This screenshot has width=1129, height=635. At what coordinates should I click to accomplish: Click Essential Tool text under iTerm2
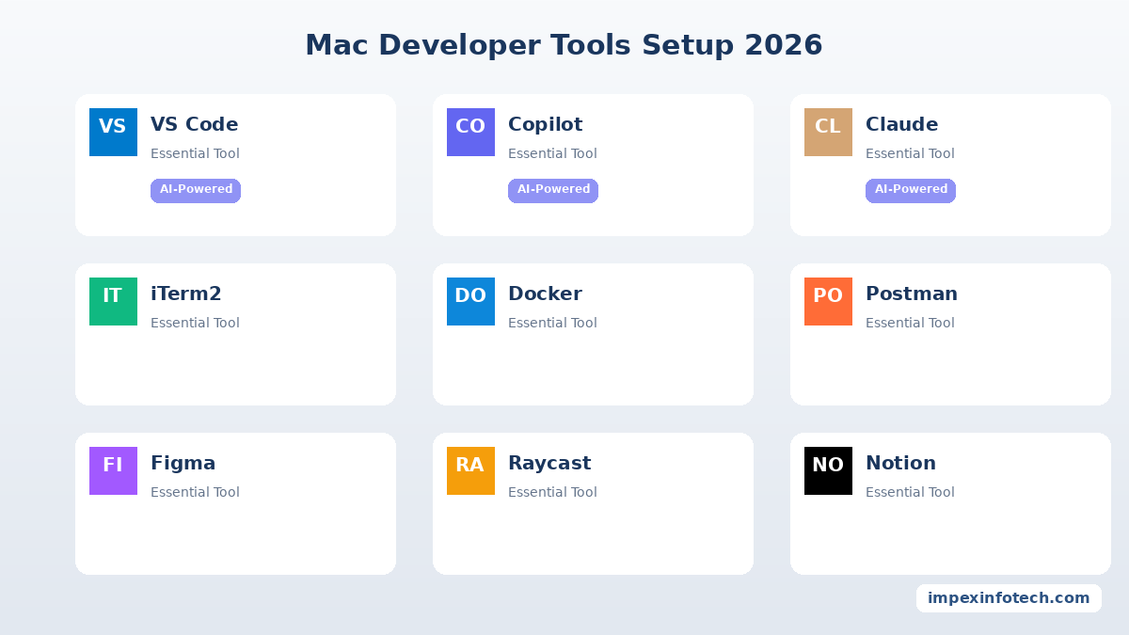pyautogui.click(x=196, y=323)
